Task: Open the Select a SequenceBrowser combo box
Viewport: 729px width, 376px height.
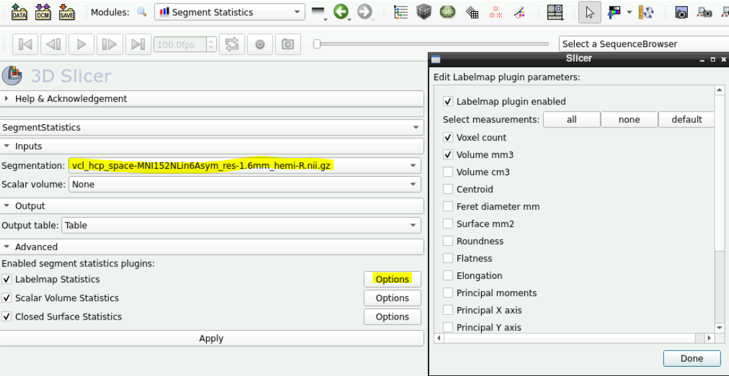Action: 644,44
